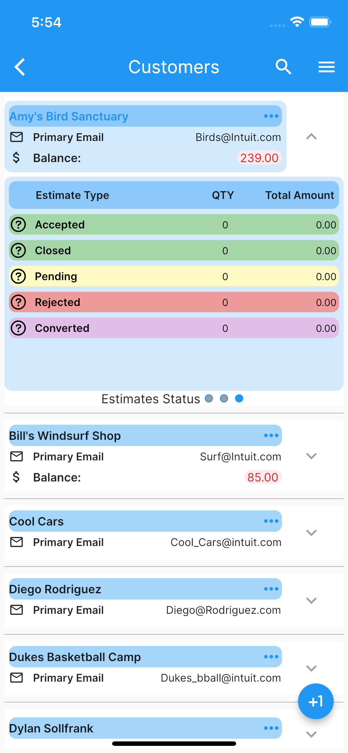Expand Dukes Basketball Camp details
The width and height of the screenshot is (348, 753).
click(x=311, y=669)
